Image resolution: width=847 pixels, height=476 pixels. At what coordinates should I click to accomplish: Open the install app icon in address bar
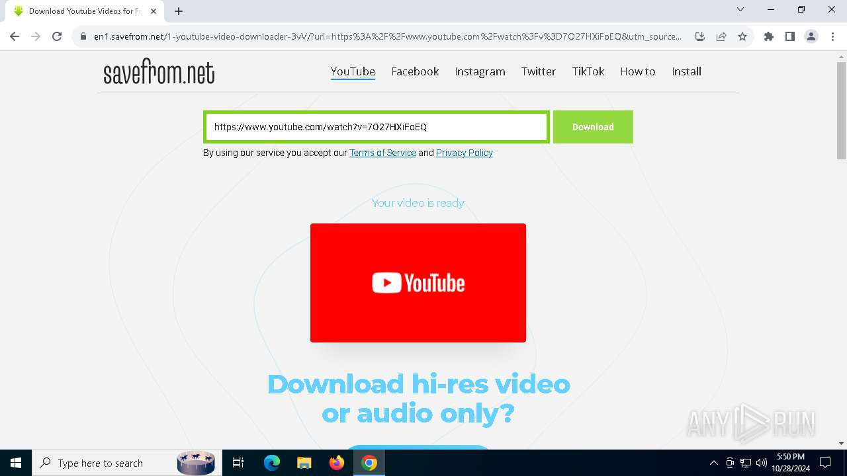pyautogui.click(x=700, y=36)
